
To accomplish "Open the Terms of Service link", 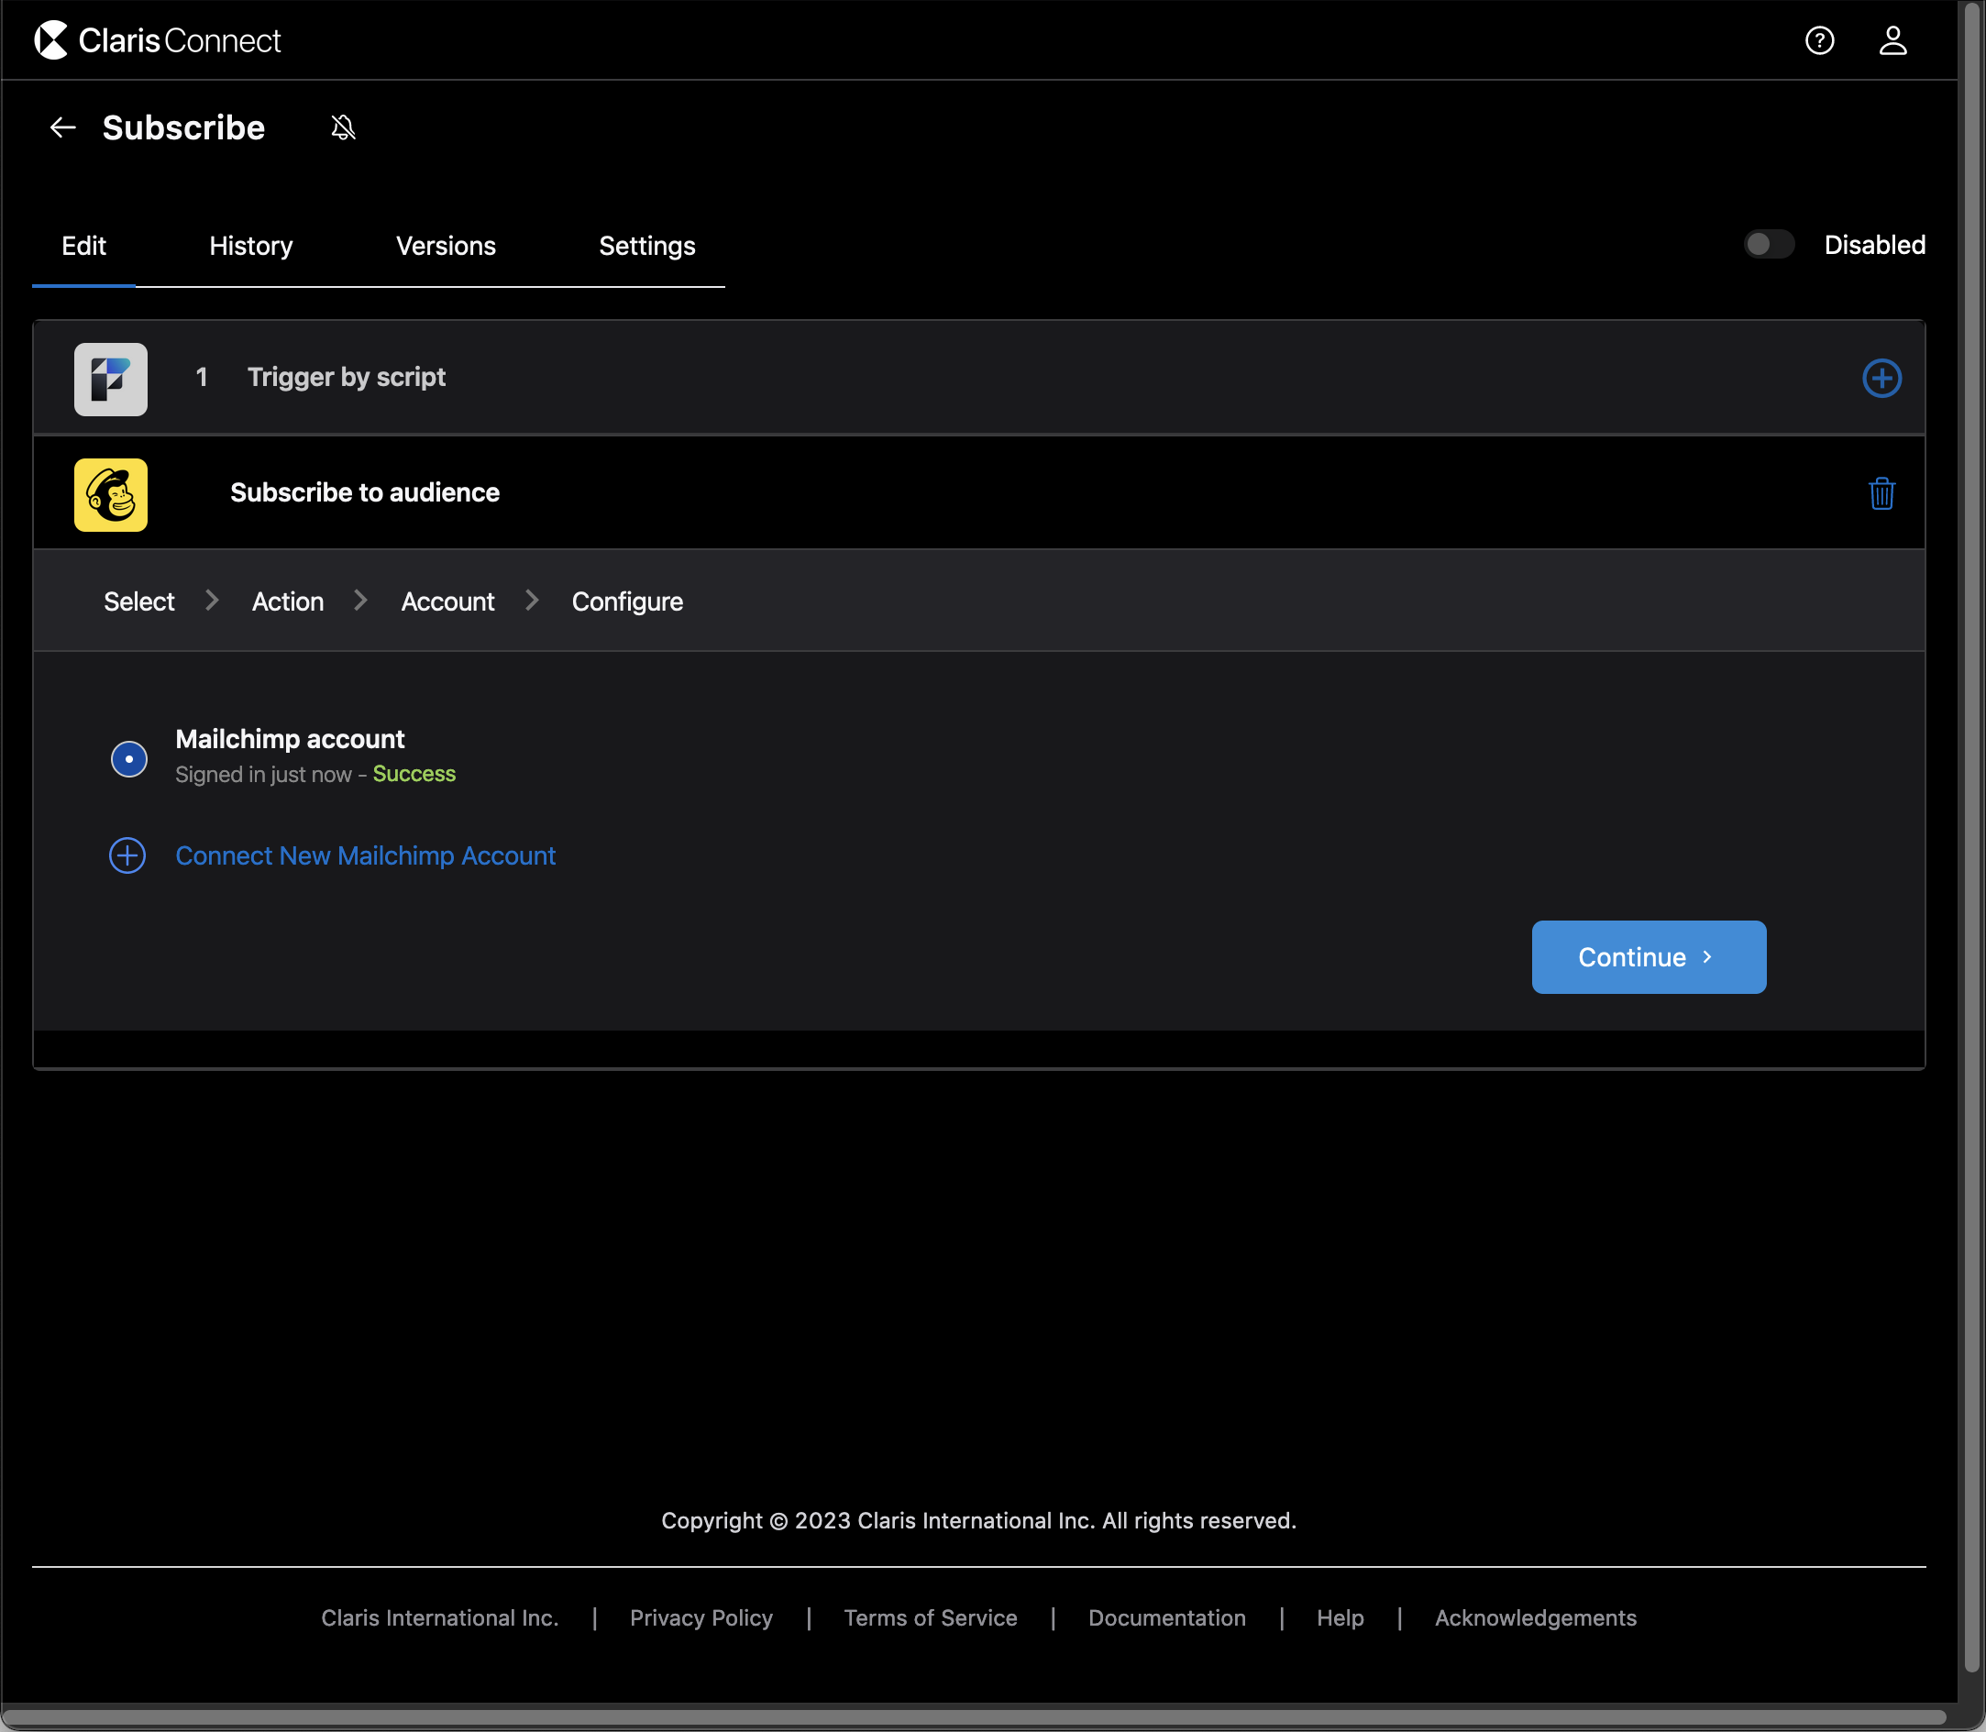I will pyautogui.click(x=930, y=1617).
